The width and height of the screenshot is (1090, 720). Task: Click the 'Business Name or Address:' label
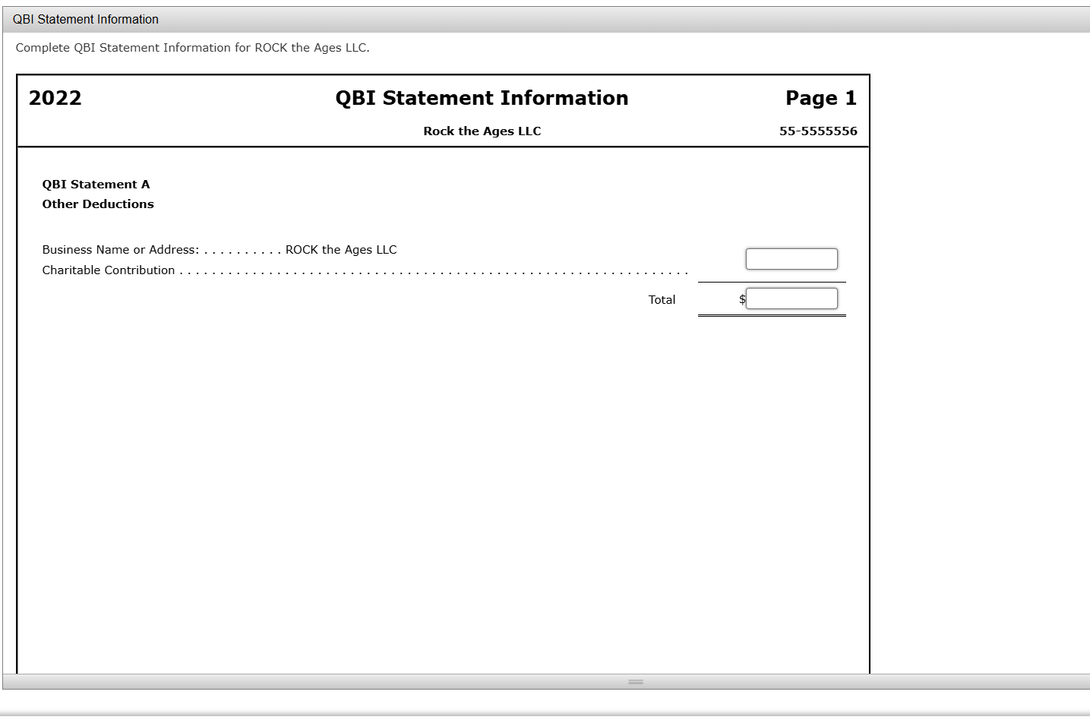(121, 250)
